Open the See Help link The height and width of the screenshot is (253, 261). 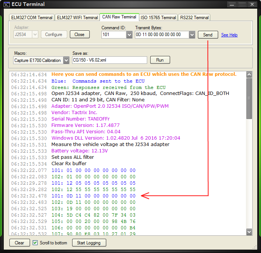[x=229, y=35]
